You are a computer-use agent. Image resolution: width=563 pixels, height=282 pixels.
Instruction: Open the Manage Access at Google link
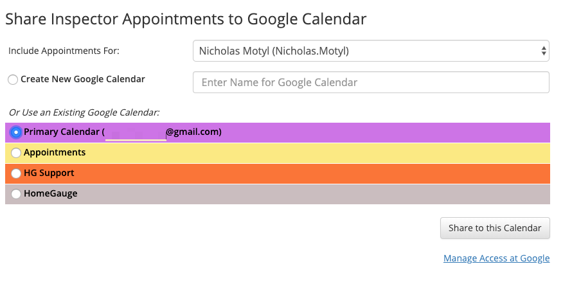(496, 258)
